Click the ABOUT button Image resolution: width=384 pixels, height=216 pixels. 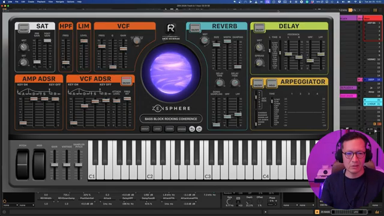point(145,129)
